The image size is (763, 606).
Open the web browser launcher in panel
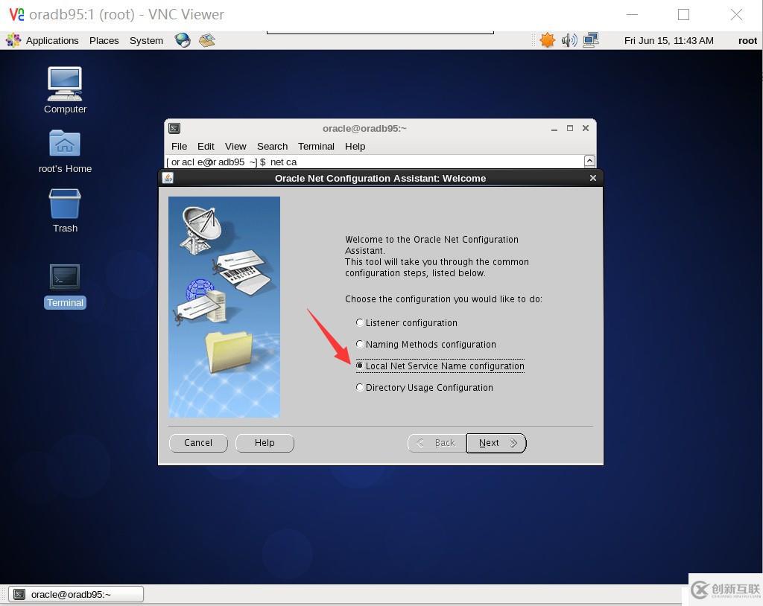tap(183, 40)
